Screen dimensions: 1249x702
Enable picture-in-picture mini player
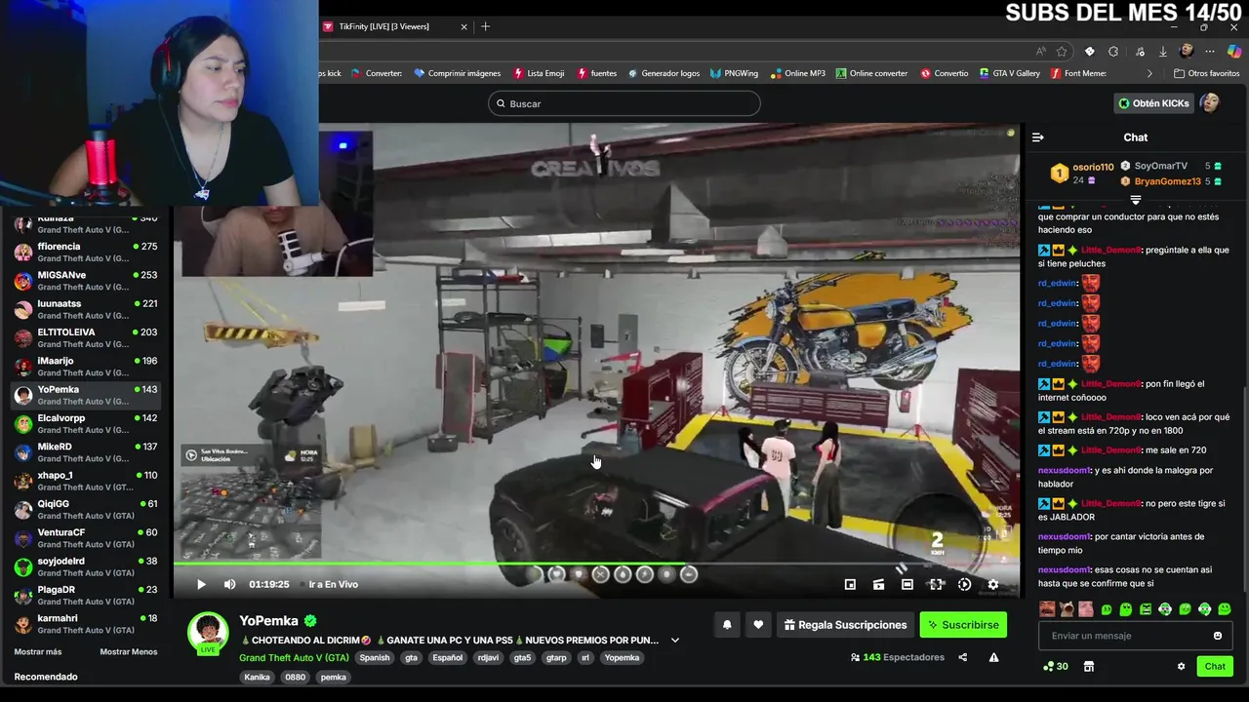[850, 584]
